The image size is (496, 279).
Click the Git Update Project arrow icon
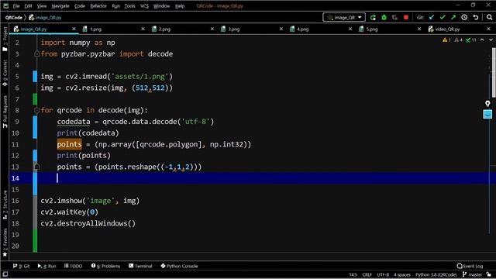tap(432, 17)
